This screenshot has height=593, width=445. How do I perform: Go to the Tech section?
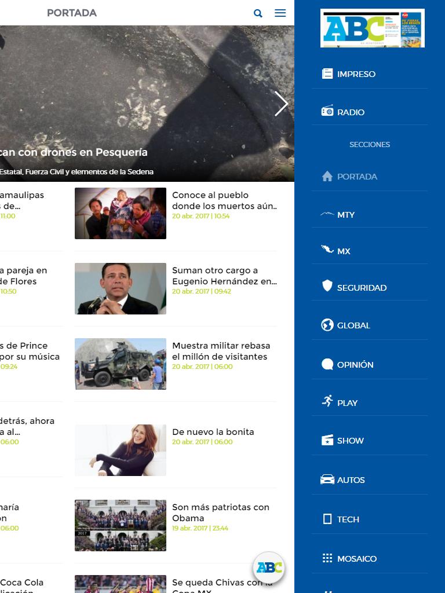click(x=348, y=519)
